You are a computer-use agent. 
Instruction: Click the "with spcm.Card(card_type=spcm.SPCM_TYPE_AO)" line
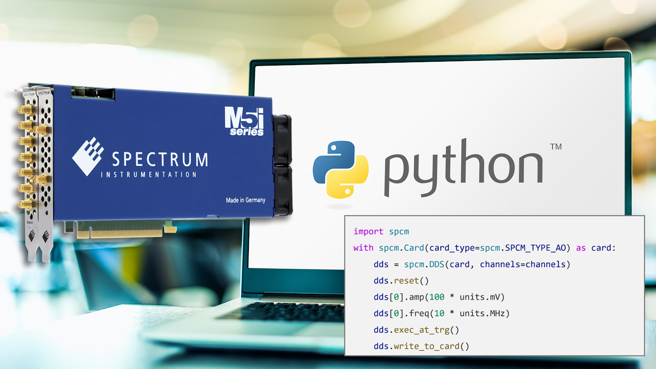(485, 248)
